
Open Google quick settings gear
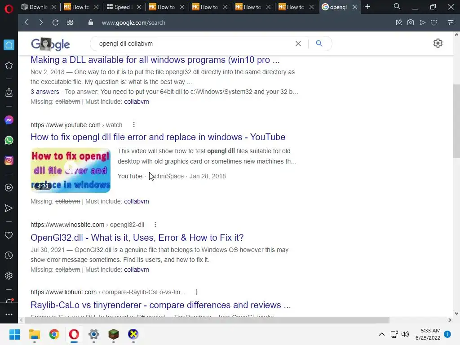[438, 43]
